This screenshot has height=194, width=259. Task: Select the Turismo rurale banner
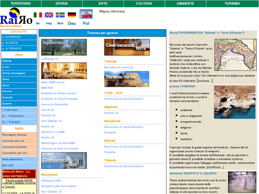126,79
